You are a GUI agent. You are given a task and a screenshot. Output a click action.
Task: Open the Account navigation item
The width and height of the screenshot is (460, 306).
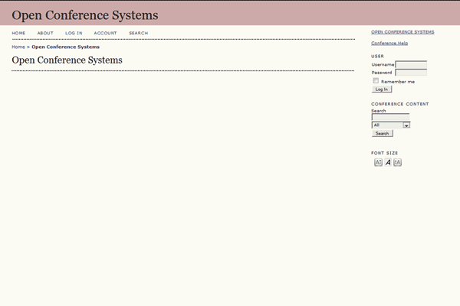105,34
